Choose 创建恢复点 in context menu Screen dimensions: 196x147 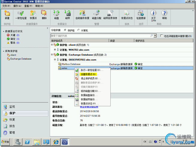tap(92, 74)
